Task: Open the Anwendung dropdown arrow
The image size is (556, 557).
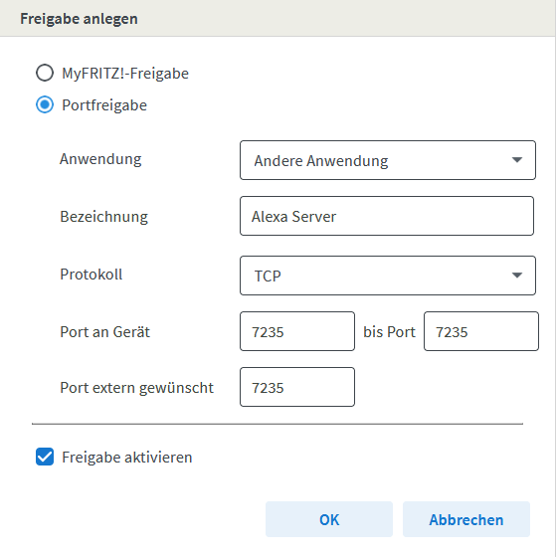Action: click(517, 160)
